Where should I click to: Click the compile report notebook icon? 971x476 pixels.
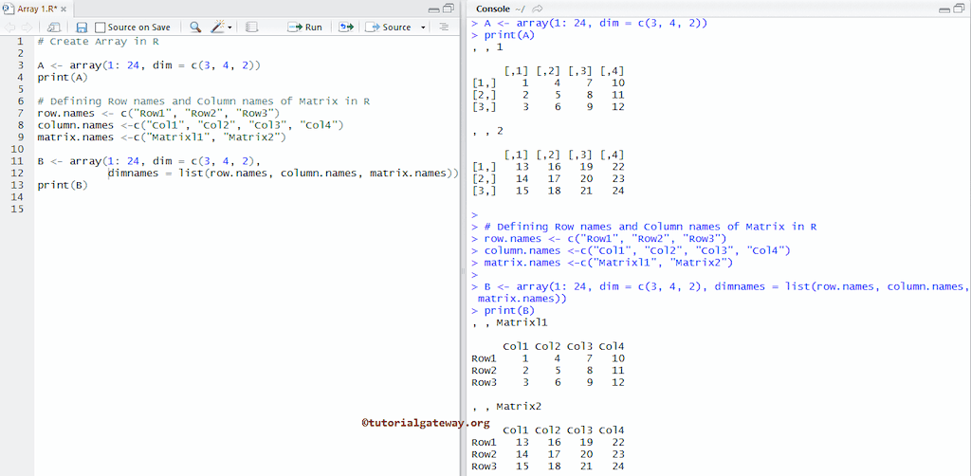251,27
